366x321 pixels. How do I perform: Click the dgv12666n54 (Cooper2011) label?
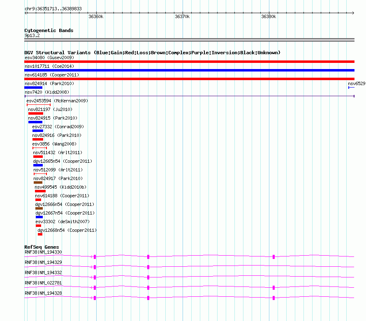click(x=65, y=204)
